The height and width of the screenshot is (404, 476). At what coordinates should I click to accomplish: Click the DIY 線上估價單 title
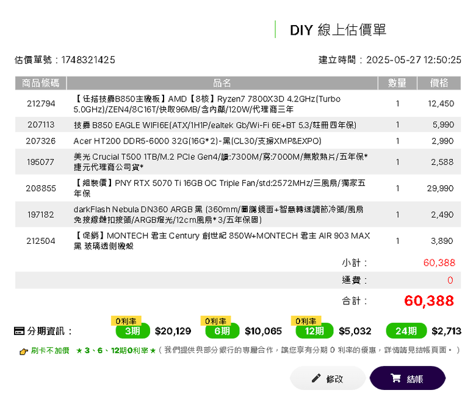[338, 30]
